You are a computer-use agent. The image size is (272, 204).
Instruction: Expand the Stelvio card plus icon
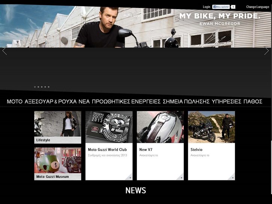coord(233,178)
